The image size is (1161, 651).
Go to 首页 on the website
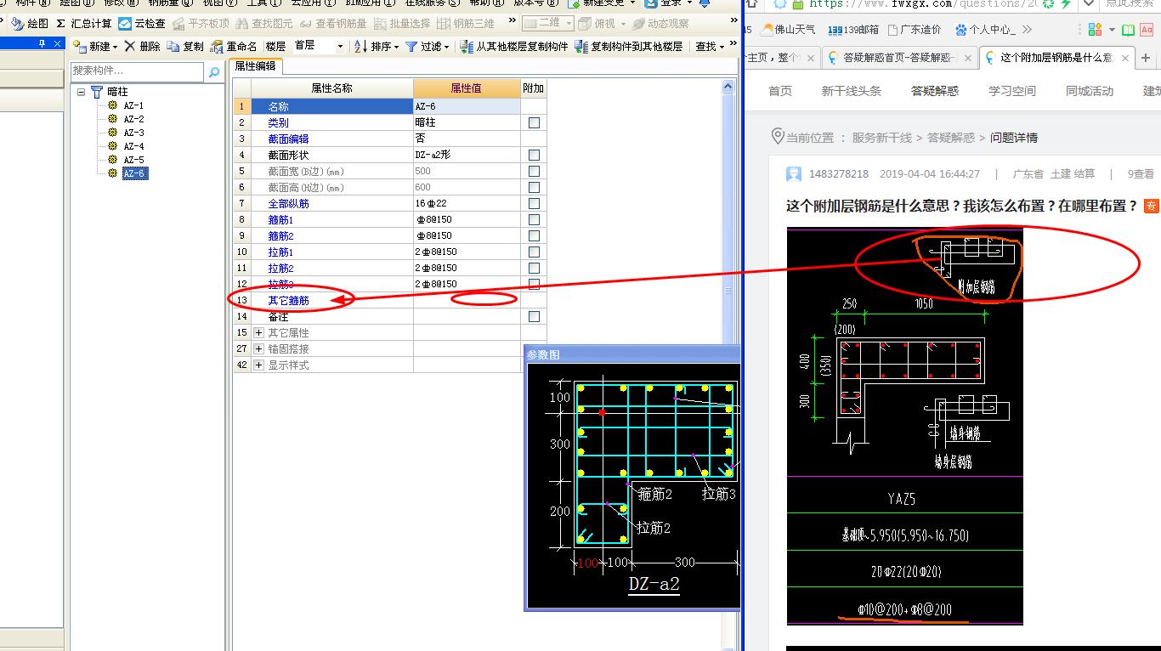tap(780, 91)
